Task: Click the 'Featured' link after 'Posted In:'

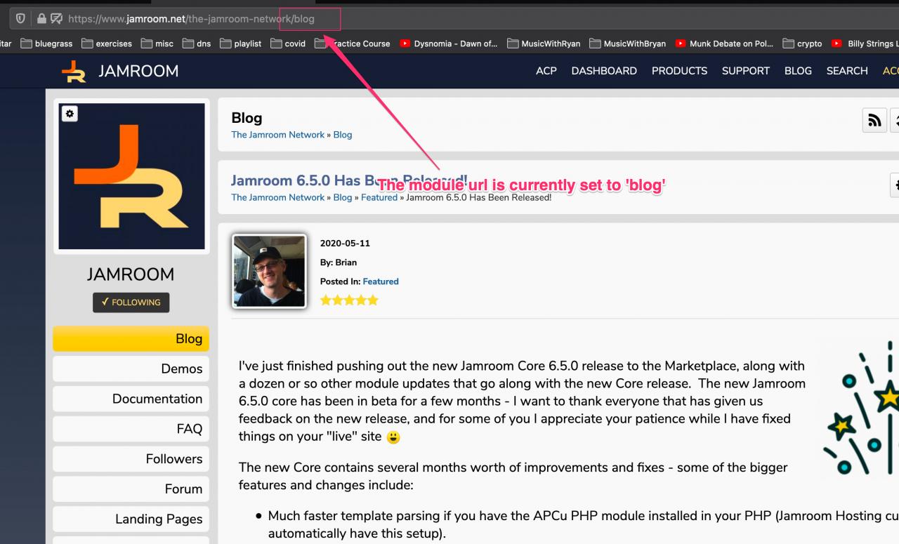Action: pos(381,281)
